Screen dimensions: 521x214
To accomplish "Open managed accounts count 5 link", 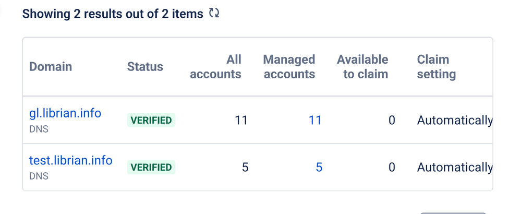I will 319,167.
